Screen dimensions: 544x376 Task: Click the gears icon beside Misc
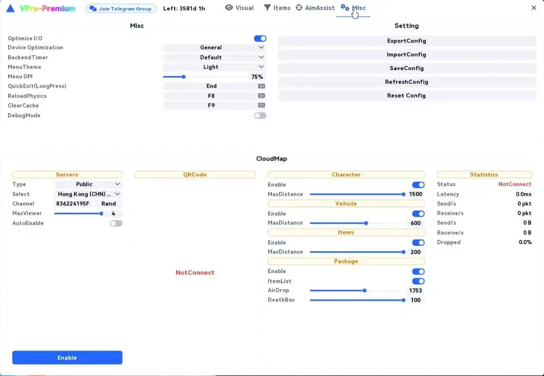[345, 7]
